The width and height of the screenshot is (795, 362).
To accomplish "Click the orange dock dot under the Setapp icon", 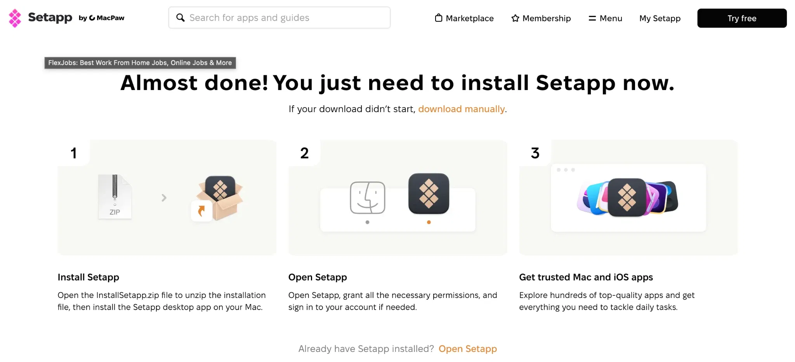I will pos(429,222).
